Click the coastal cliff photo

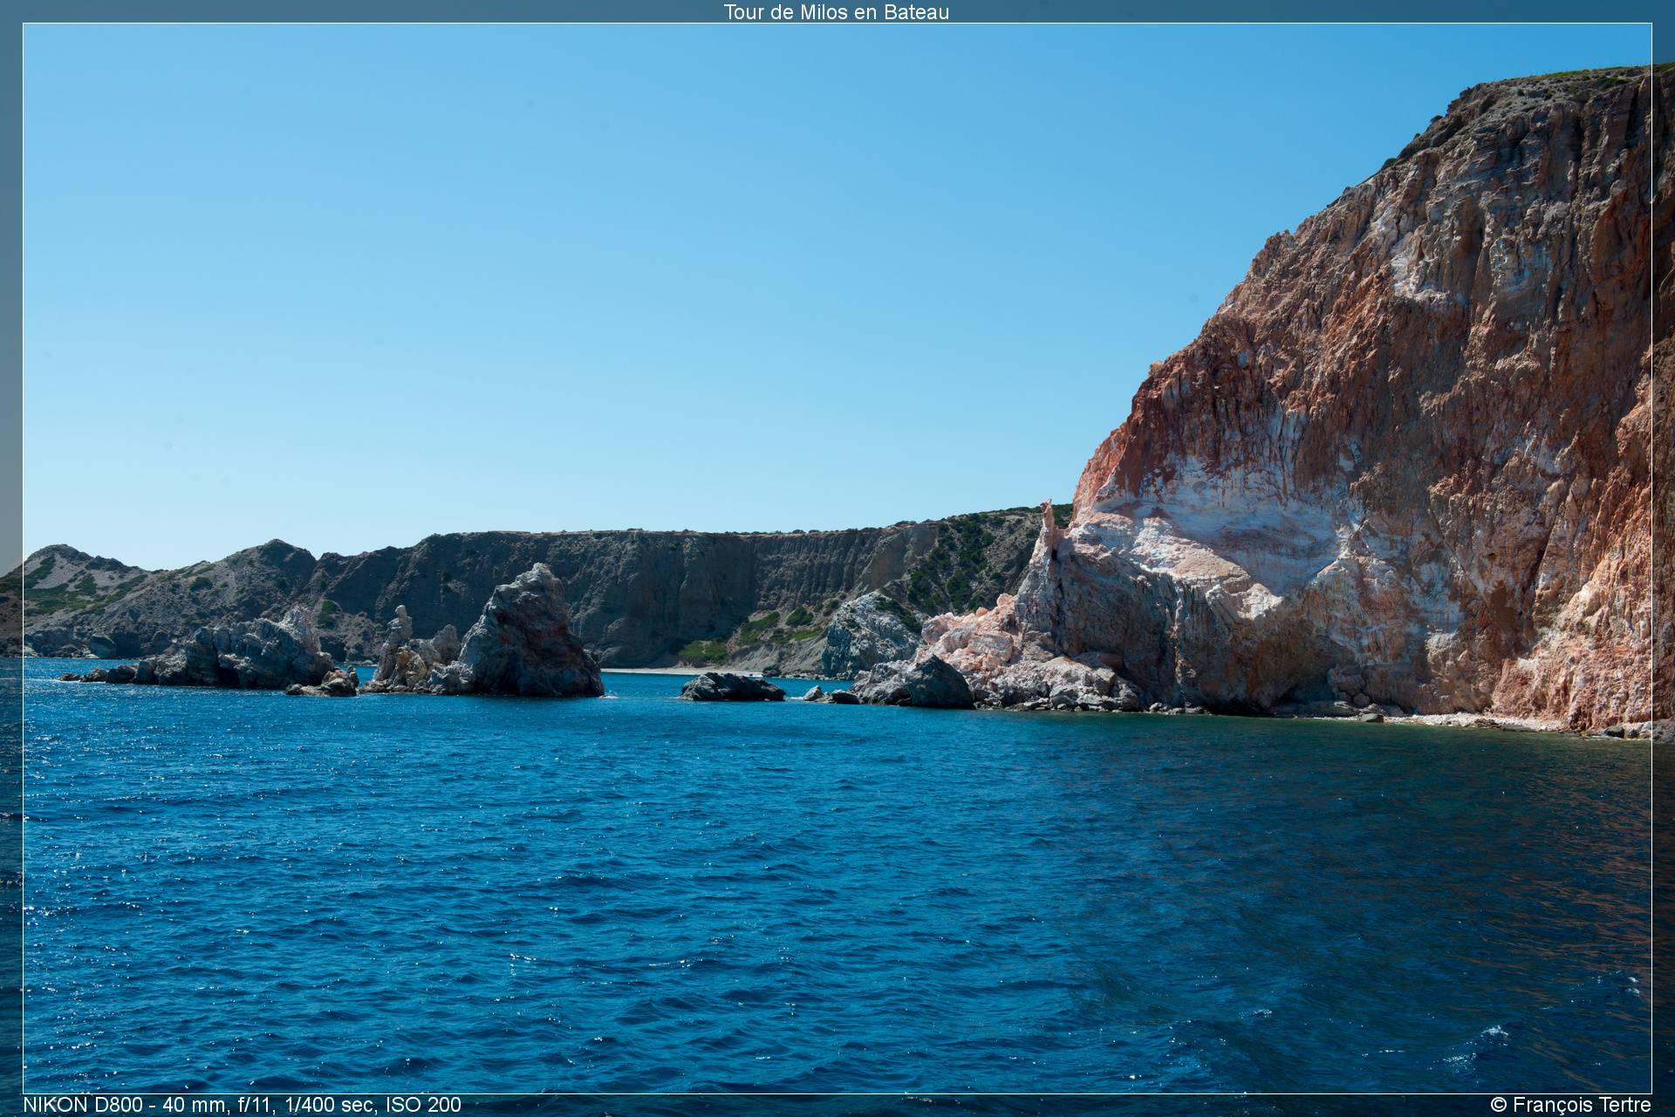(x=837, y=558)
